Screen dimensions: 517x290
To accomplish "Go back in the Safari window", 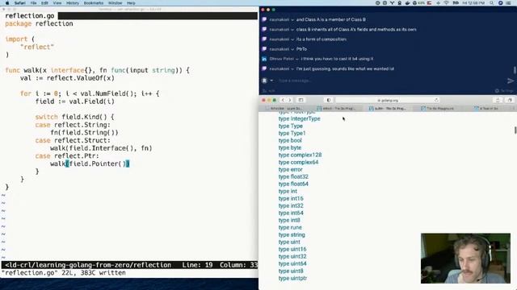I will click(x=283, y=100).
